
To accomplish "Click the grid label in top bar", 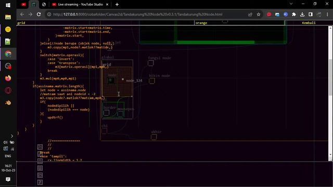I will pyautogui.click(x=21, y=23).
